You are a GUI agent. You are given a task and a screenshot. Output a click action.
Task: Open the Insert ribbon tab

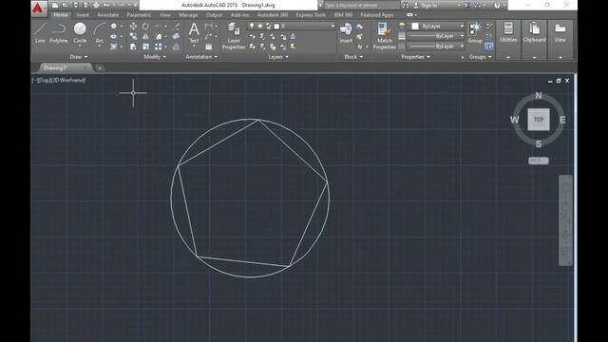83,15
